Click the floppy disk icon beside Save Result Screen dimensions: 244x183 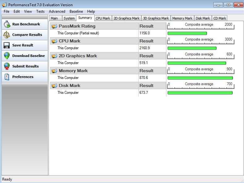(7, 45)
